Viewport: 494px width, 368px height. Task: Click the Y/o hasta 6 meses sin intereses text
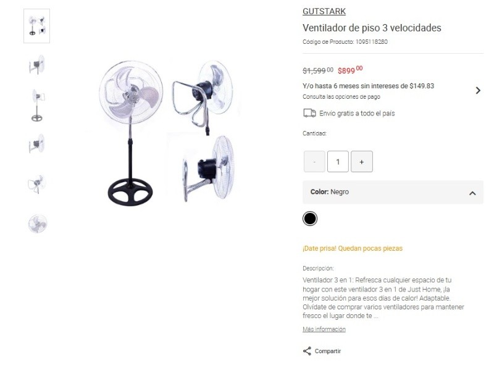coord(368,86)
